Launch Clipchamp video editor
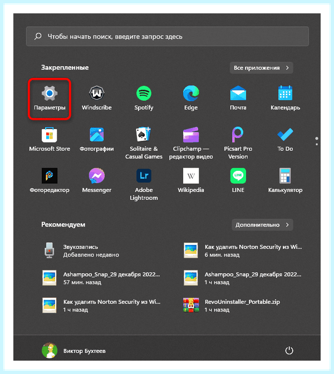 (191, 143)
